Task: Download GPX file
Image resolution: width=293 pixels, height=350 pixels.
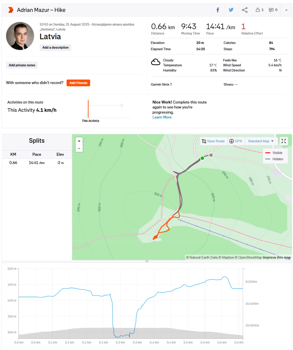Action: (x=236, y=141)
